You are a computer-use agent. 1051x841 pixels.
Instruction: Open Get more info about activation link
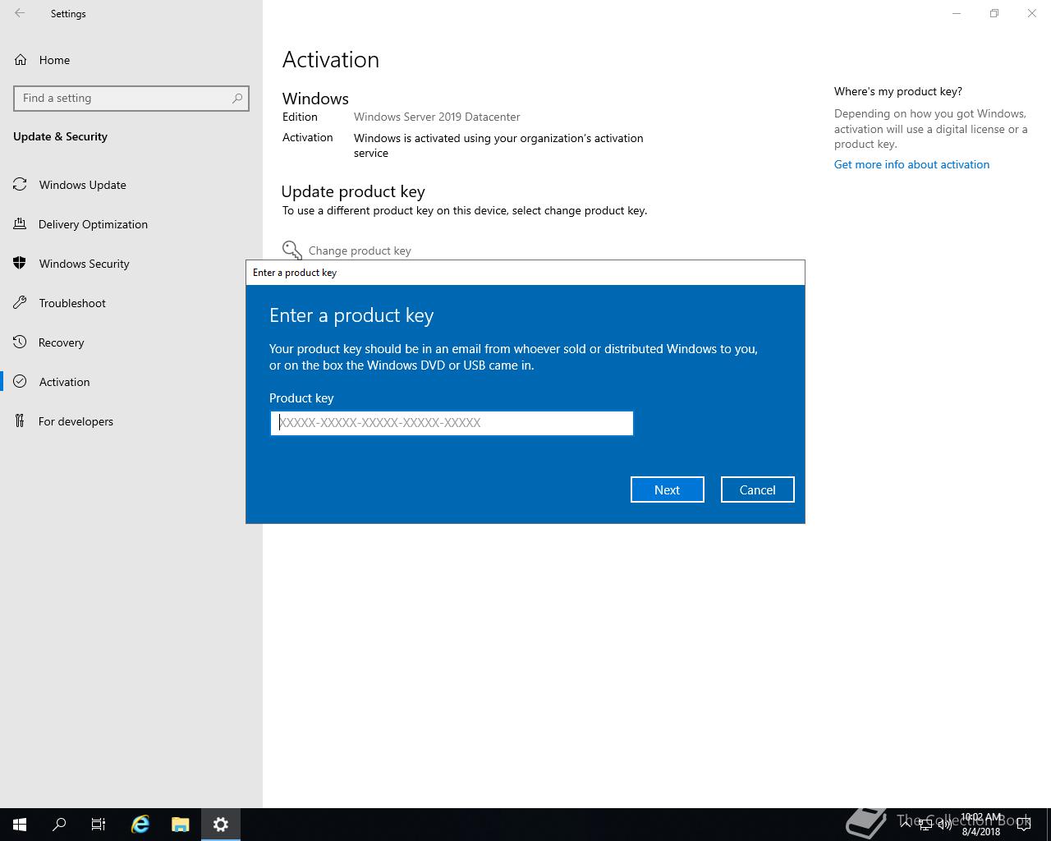pyautogui.click(x=911, y=164)
